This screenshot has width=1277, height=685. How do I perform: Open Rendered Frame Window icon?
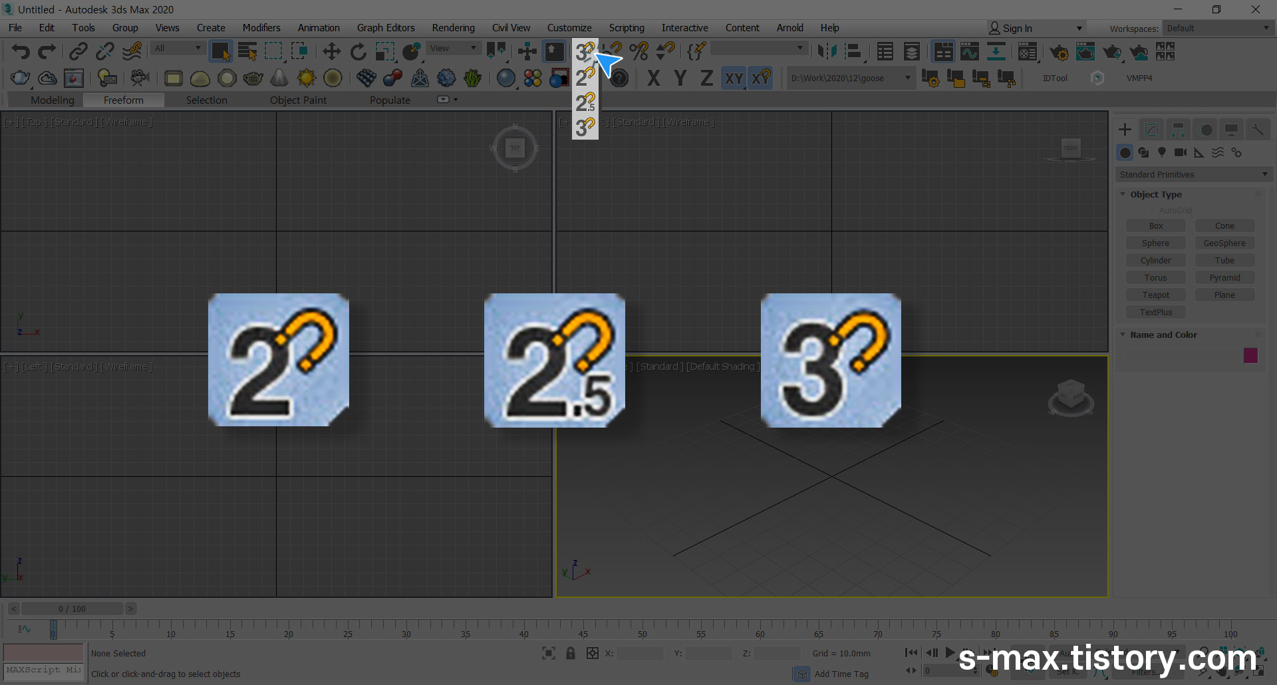[1085, 51]
